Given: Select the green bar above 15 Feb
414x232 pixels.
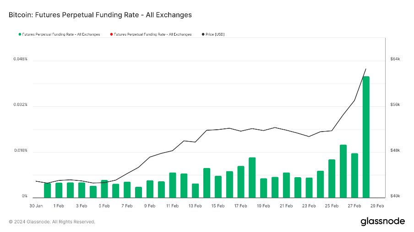Looking at the screenshot, I should [218, 187].
